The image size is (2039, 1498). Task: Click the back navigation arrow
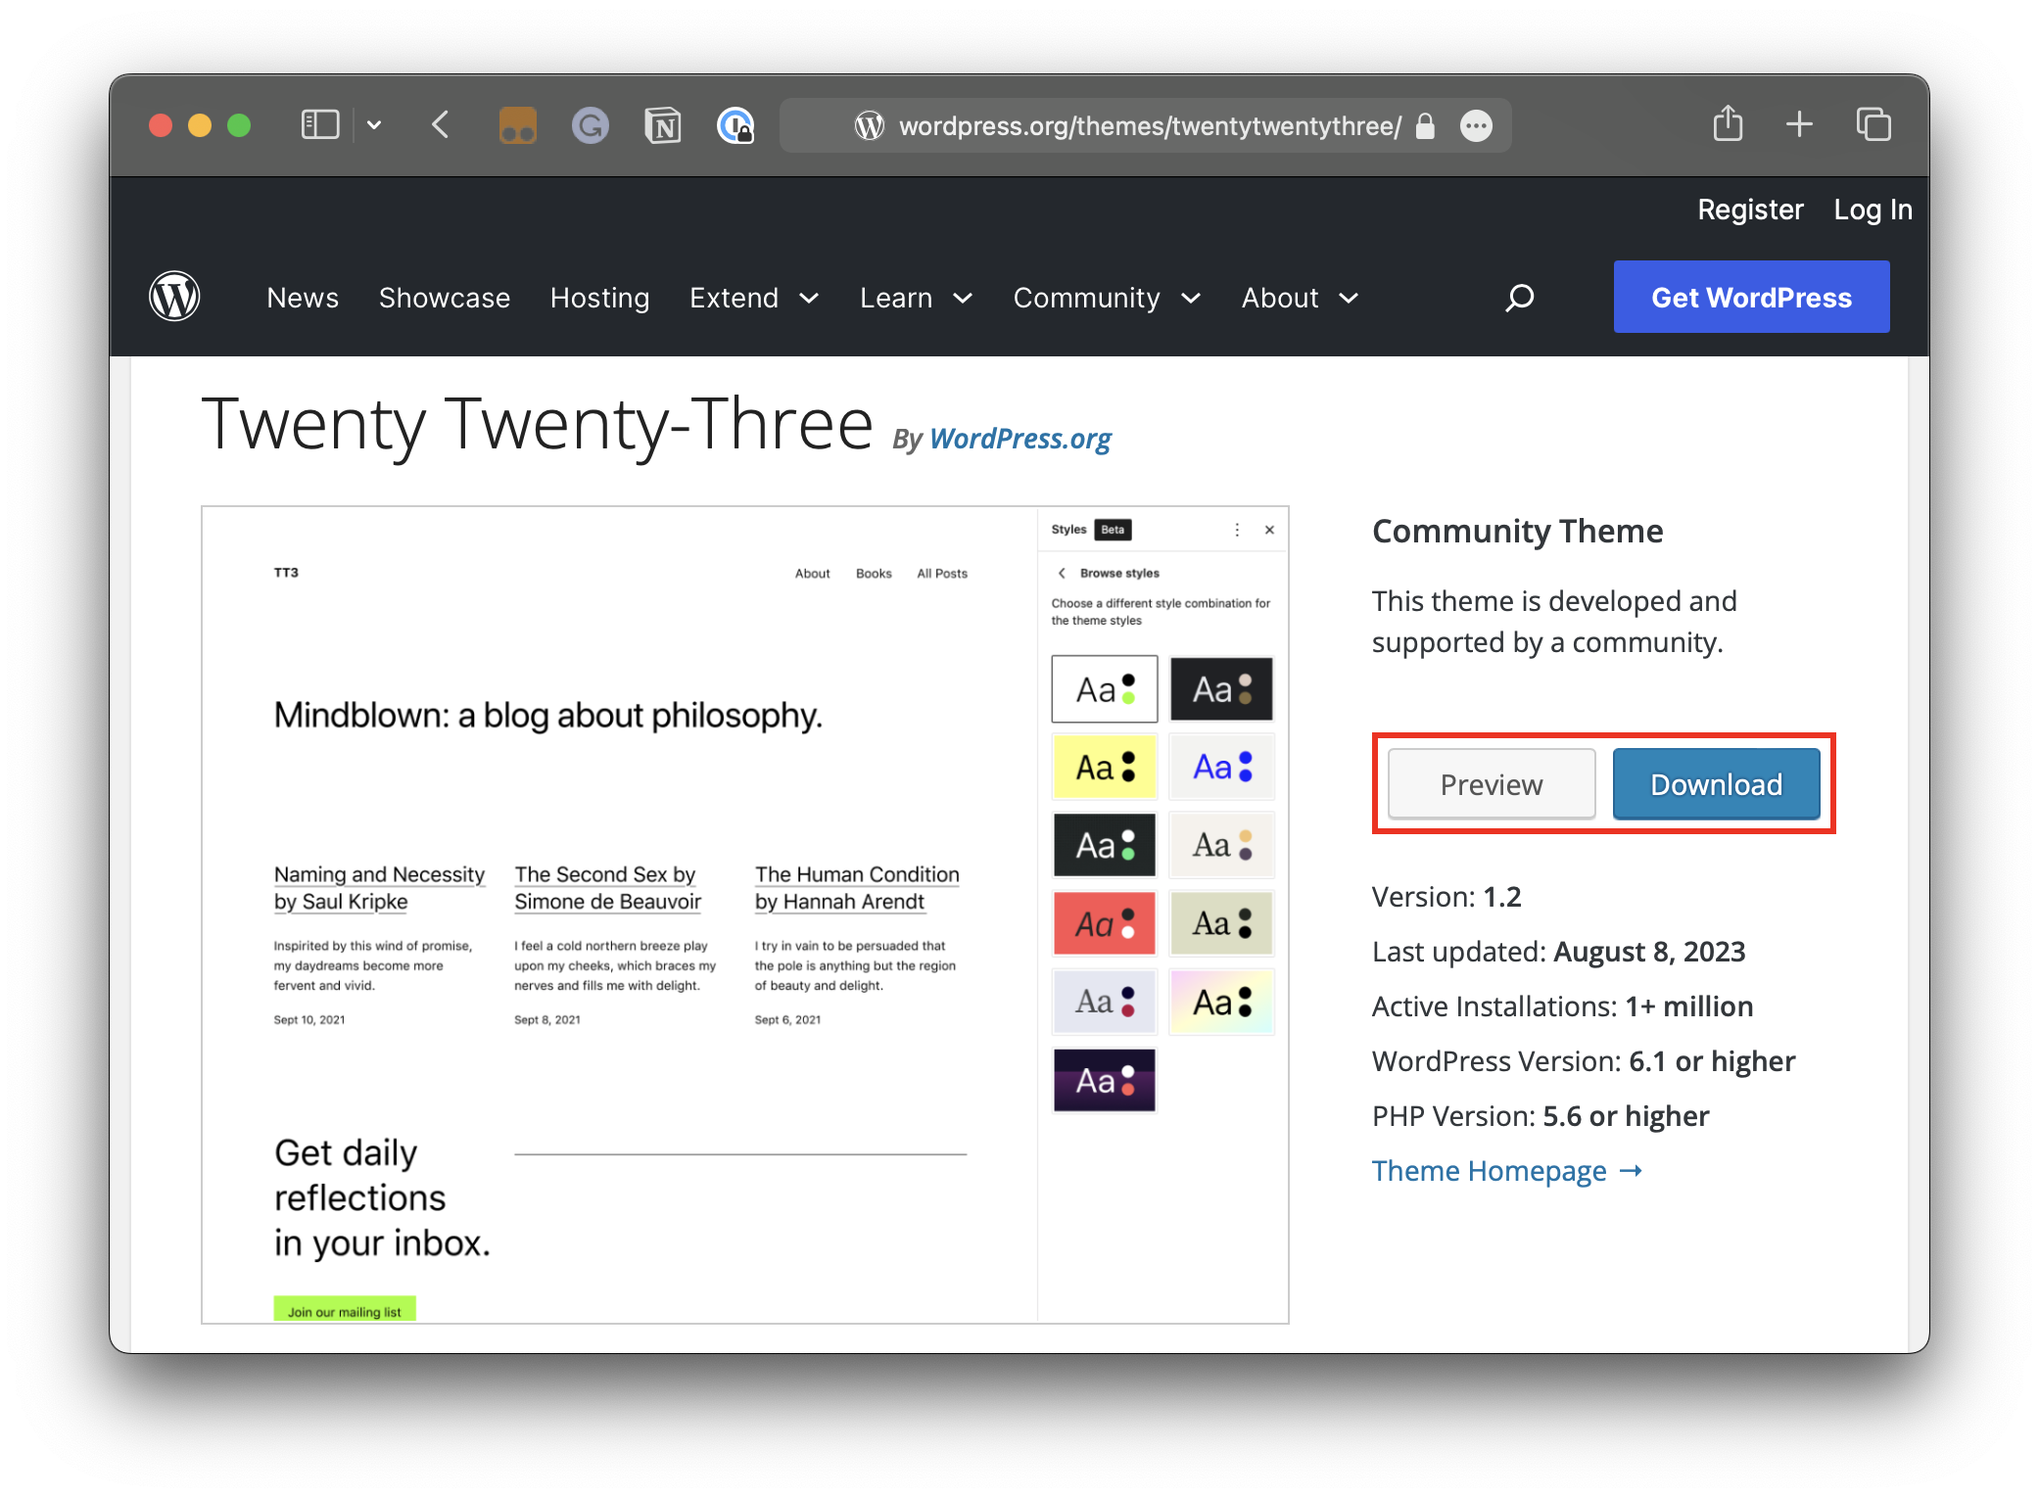pos(440,124)
